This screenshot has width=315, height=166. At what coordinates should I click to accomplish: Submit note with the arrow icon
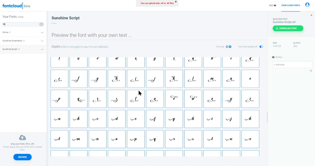(x=311, y=71)
